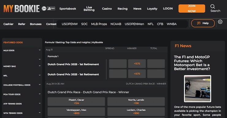Image resolution: width=227 pixels, height=118 pixels.
Task: Click Dutch Grand Prix Race - Winner heading
Action: tap(88, 92)
